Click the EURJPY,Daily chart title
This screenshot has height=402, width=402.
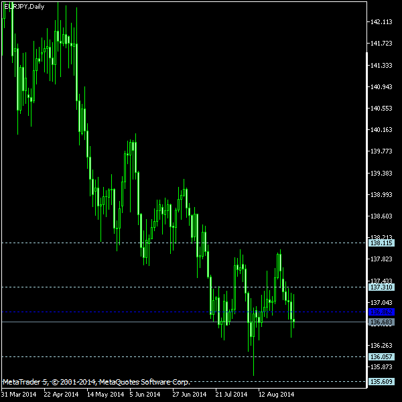[24, 7]
